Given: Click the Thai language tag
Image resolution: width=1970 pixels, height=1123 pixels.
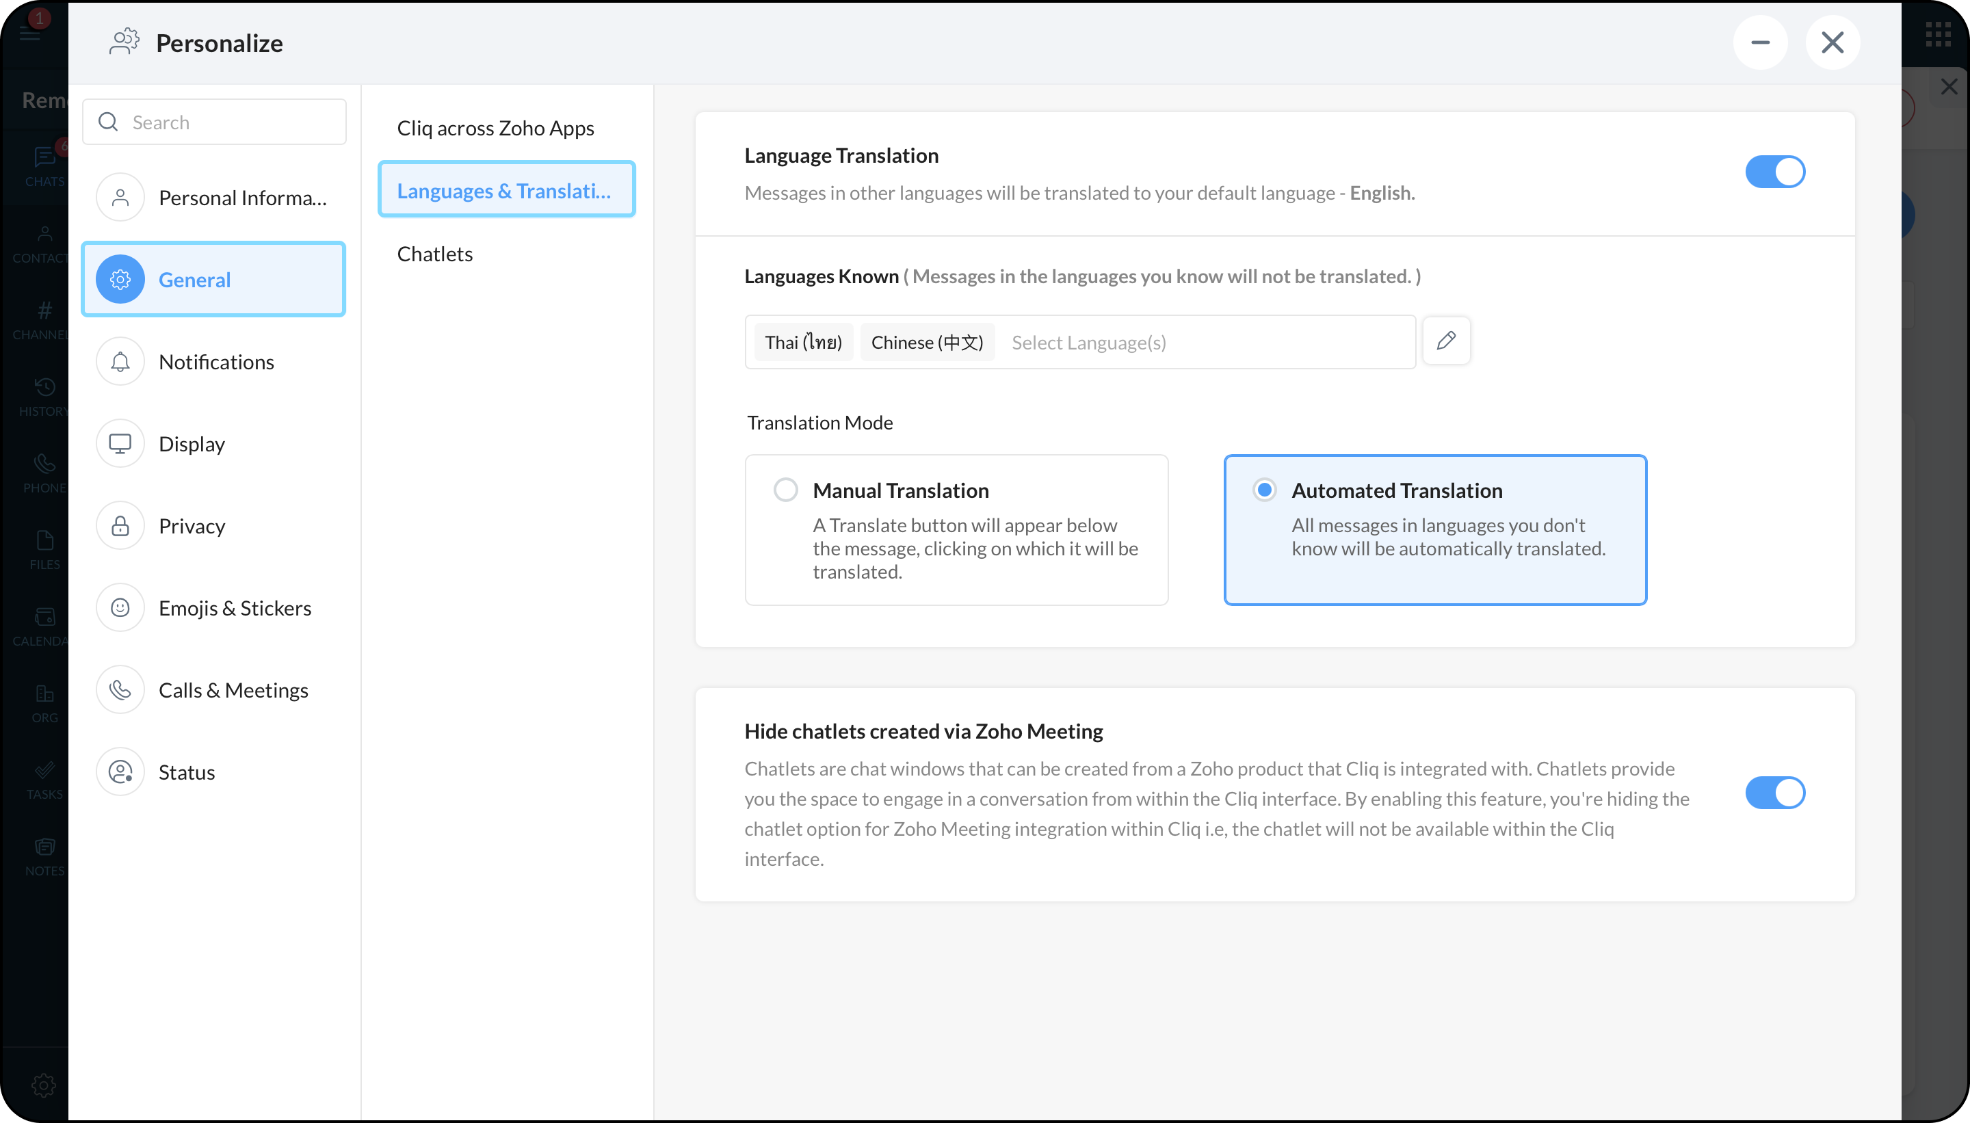Looking at the screenshot, I should point(803,343).
